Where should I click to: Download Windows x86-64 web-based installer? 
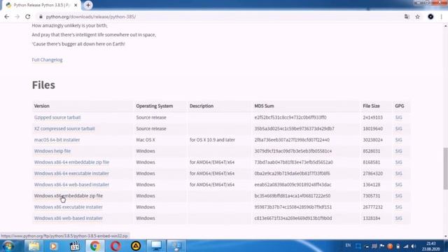[71, 185]
